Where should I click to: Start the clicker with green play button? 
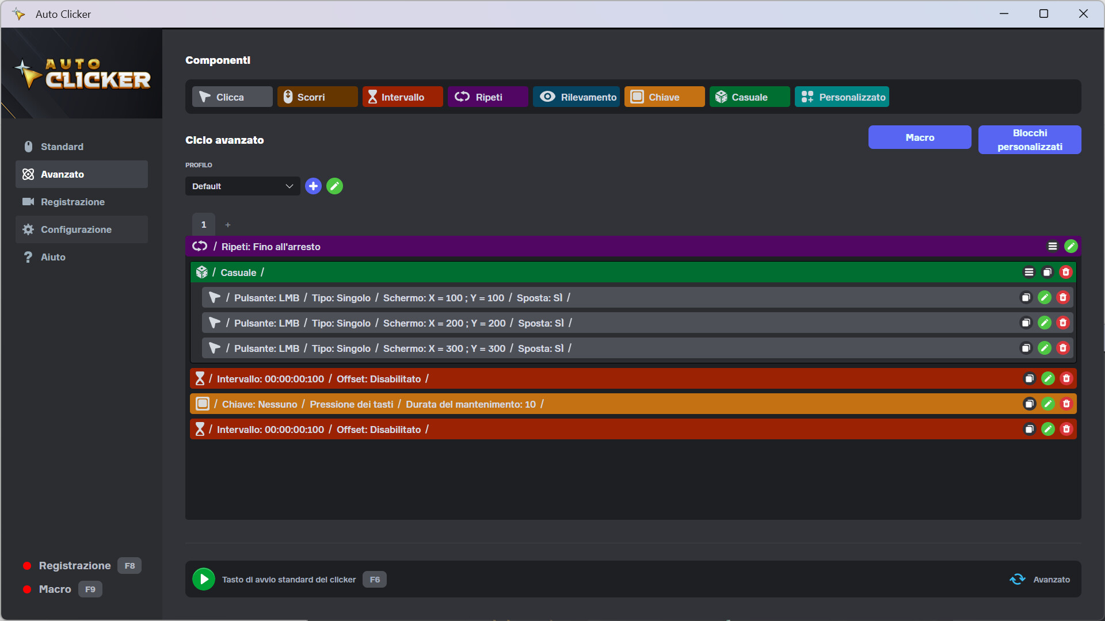pos(204,579)
